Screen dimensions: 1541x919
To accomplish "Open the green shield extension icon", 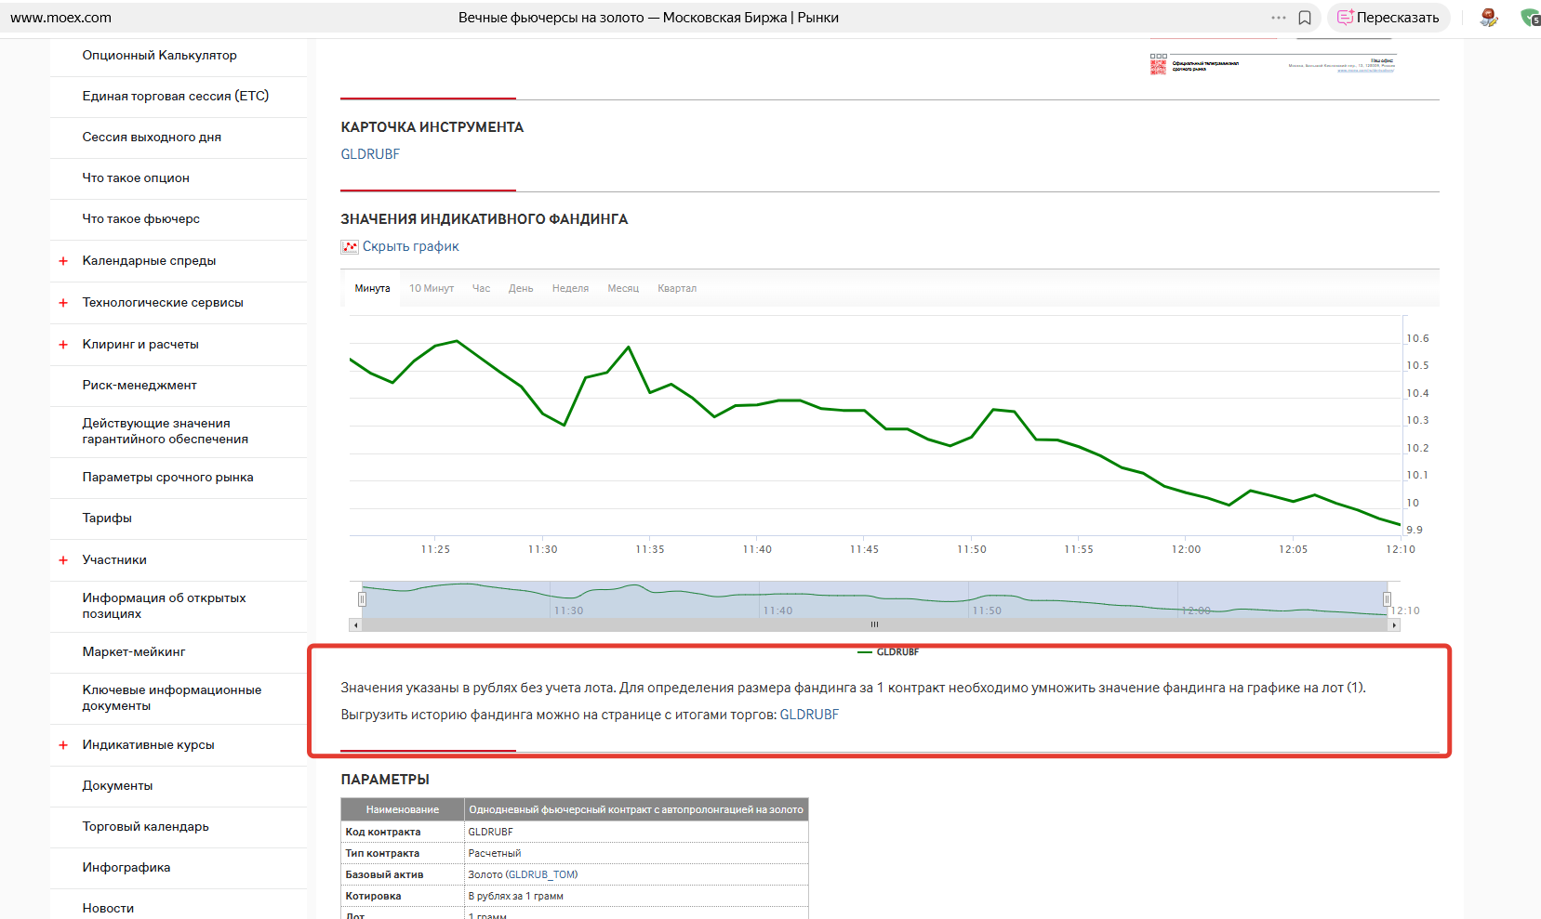I will coord(1529,18).
